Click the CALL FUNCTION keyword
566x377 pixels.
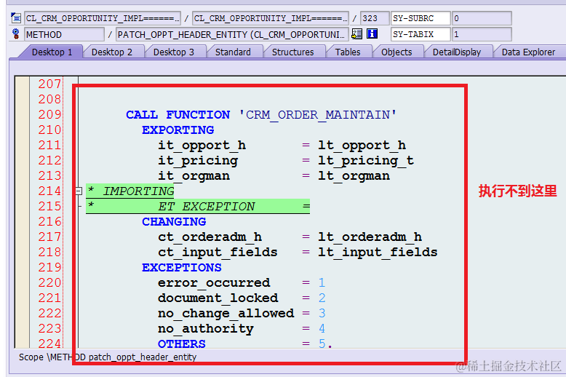pyautogui.click(x=178, y=115)
